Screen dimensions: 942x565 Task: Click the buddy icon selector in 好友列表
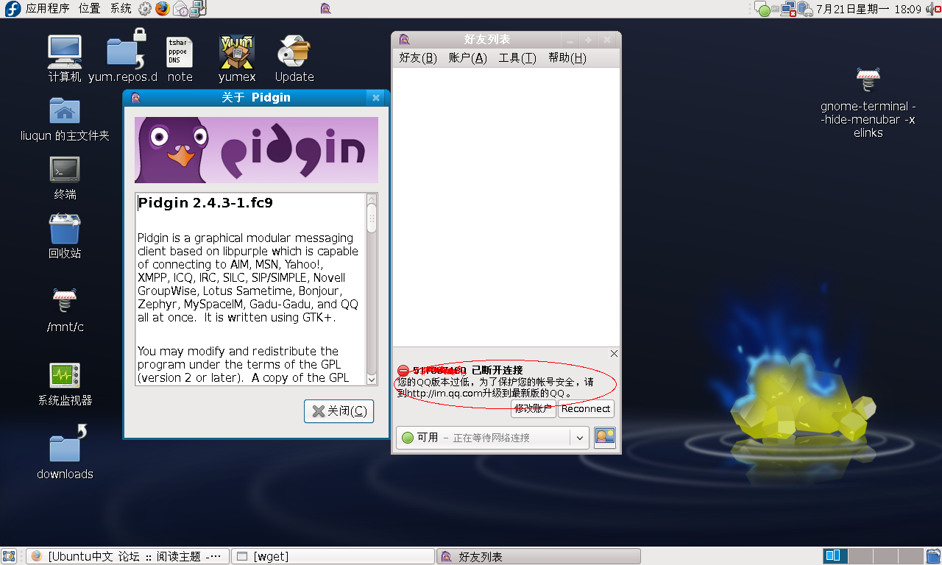point(605,437)
